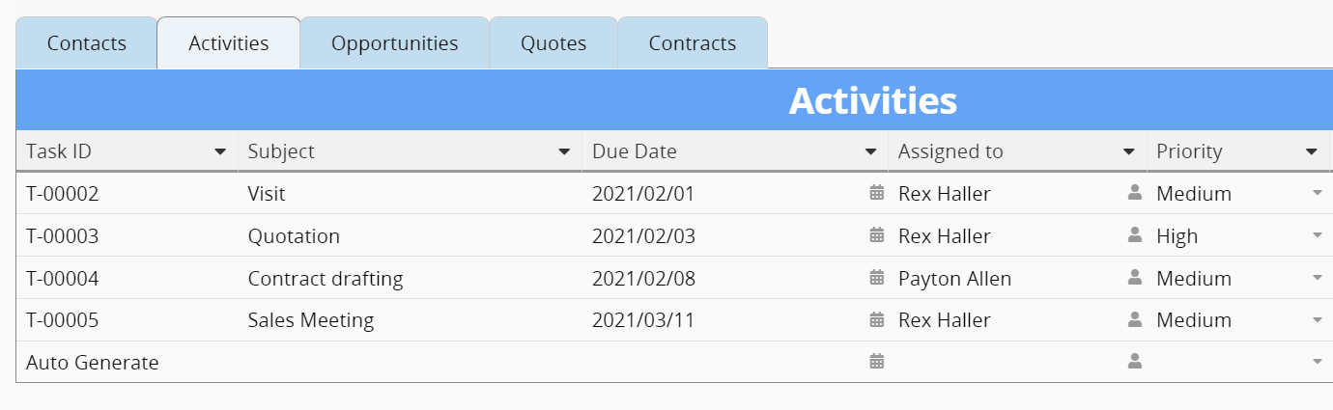This screenshot has width=1333, height=410.
Task: Click empty Subject cell in Auto Generate row
Action: [x=410, y=362]
